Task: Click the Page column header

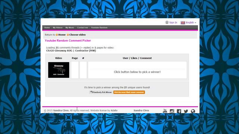Action: [75, 58]
